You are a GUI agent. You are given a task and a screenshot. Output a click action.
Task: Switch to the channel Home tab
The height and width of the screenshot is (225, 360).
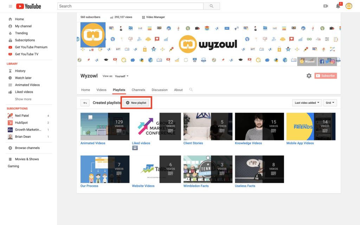coord(86,90)
